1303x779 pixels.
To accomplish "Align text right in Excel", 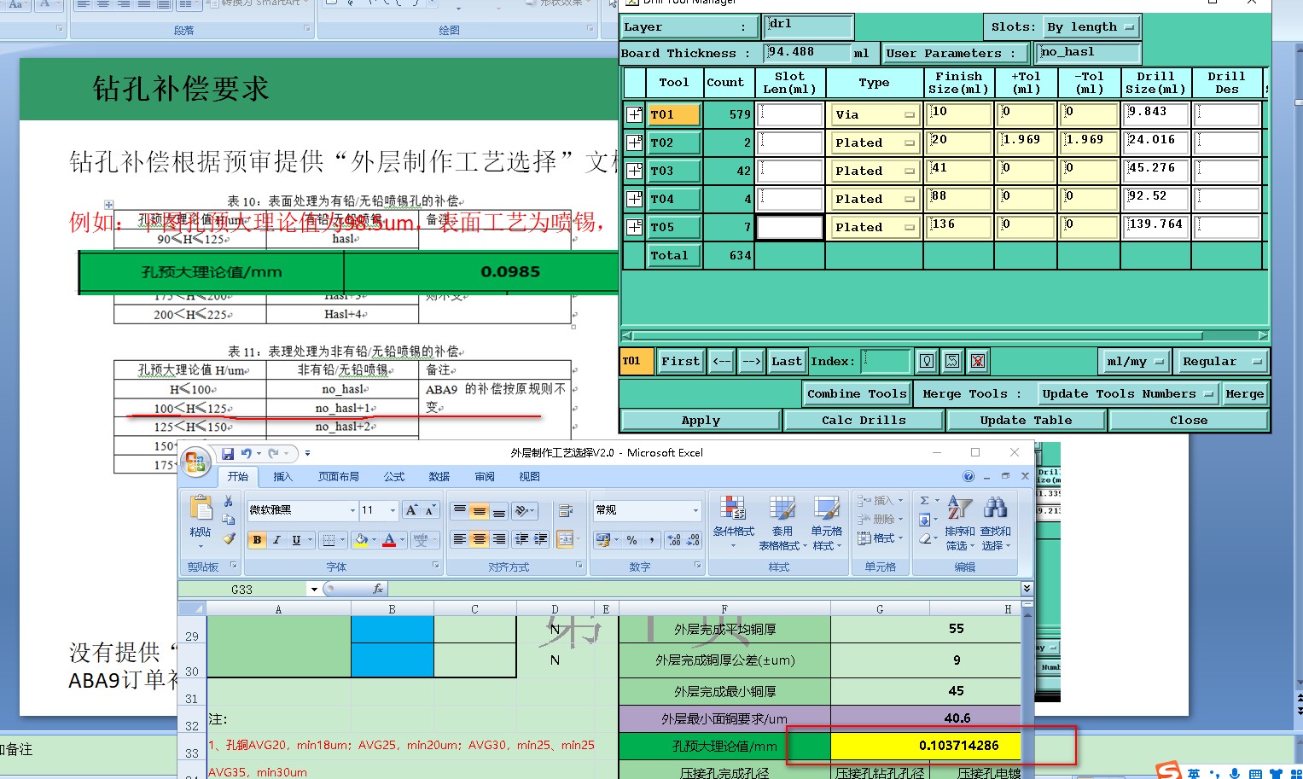I will point(499,539).
